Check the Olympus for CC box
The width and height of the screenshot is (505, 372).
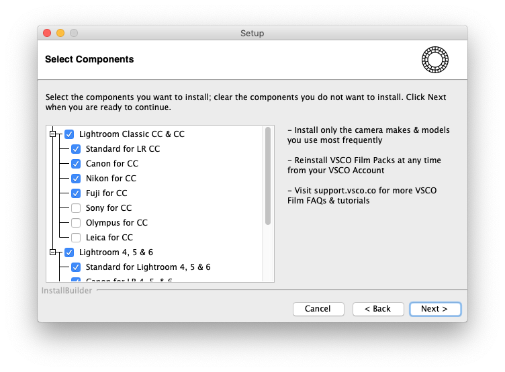click(76, 223)
